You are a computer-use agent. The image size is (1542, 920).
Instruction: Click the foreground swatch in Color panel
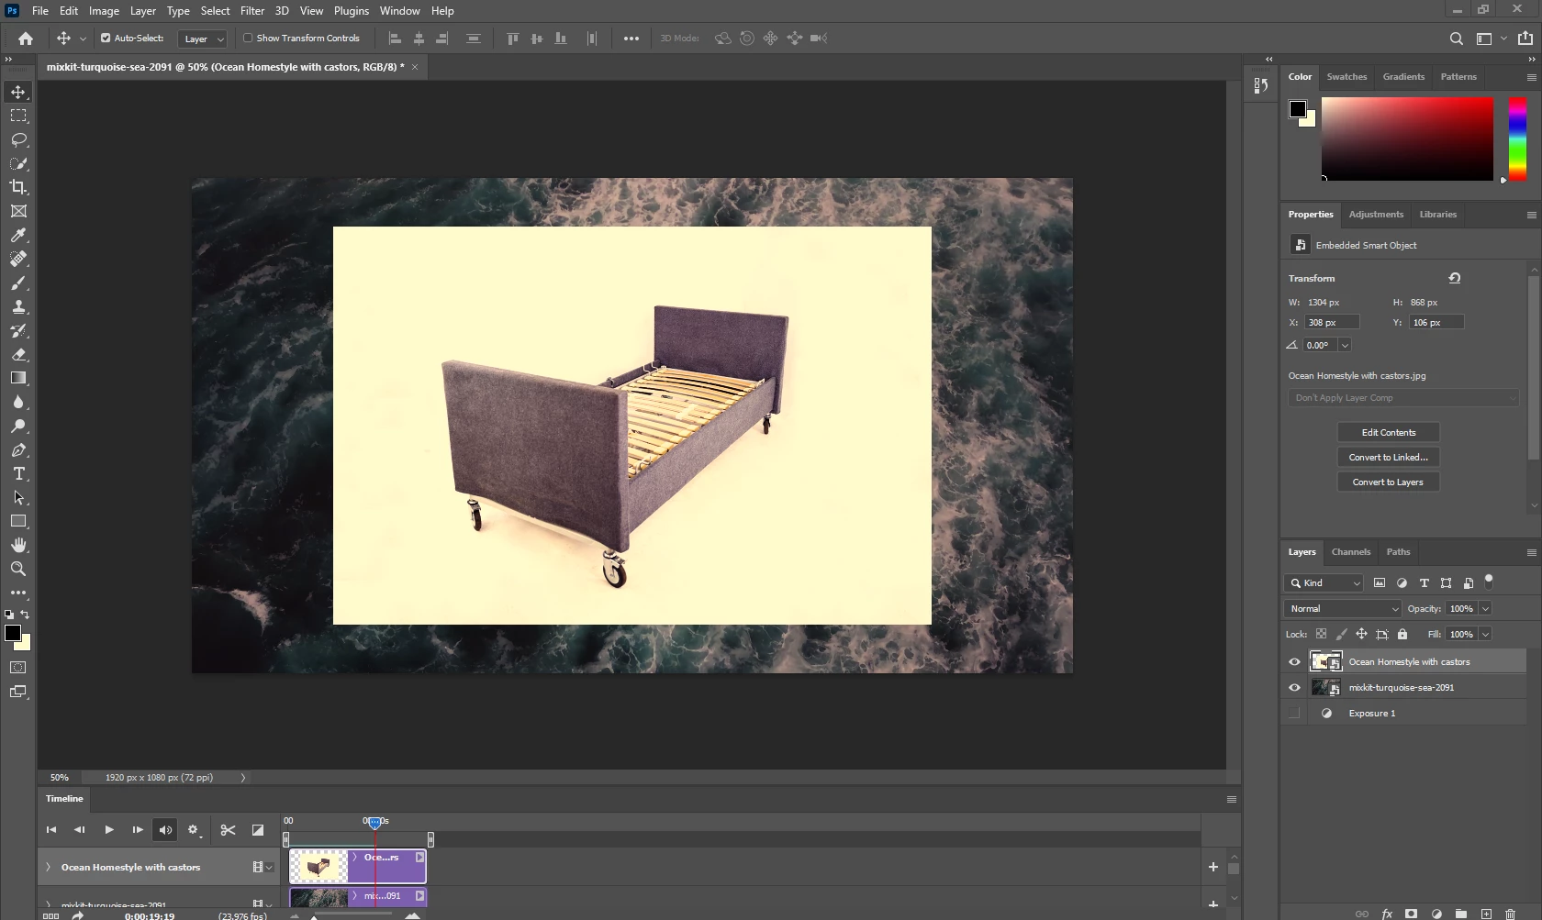(x=1297, y=109)
